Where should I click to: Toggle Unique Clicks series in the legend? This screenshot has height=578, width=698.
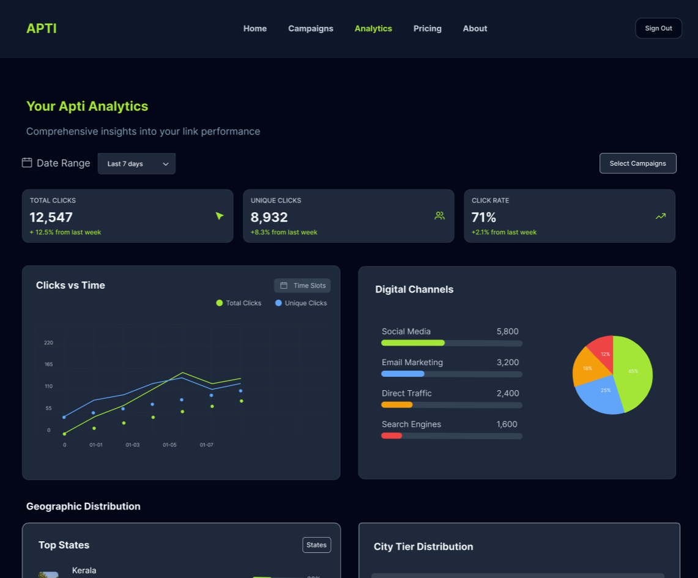point(300,303)
